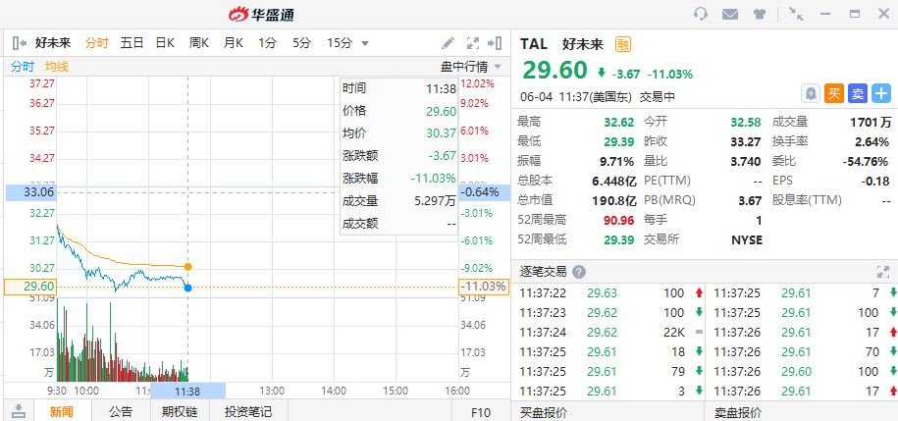Click the download icon at bottom left

click(x=19, y=410)
